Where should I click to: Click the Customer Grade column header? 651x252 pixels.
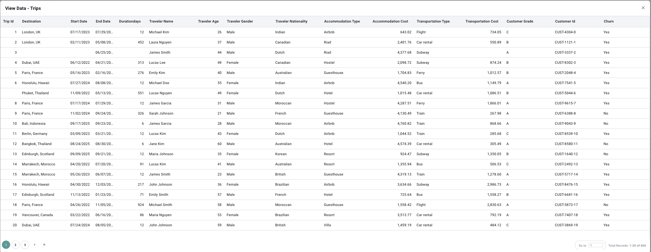point(520,21)
